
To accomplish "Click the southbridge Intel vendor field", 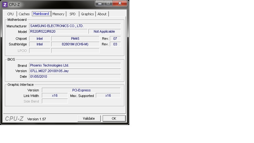I will 40,44.
